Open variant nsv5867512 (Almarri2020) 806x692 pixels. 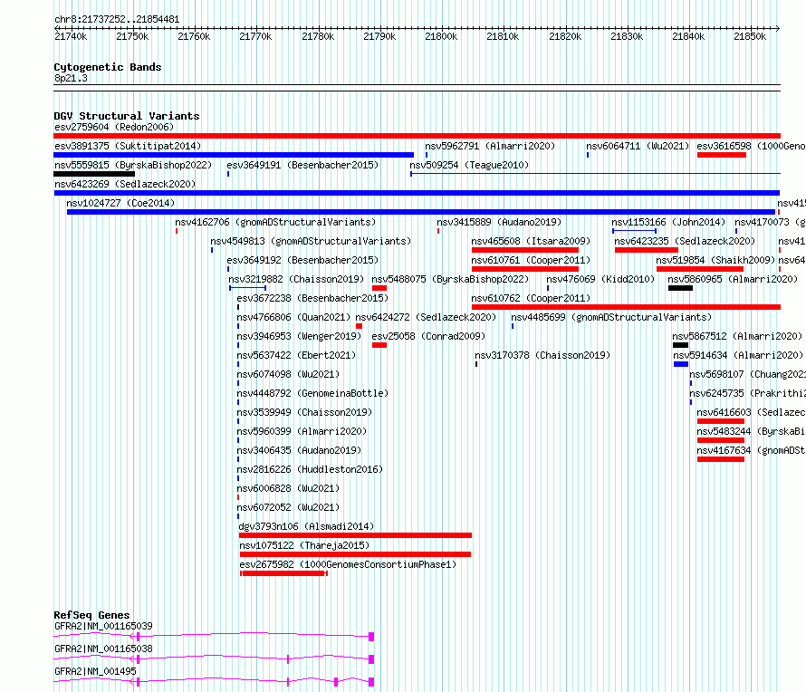click(x=737, y=336)
